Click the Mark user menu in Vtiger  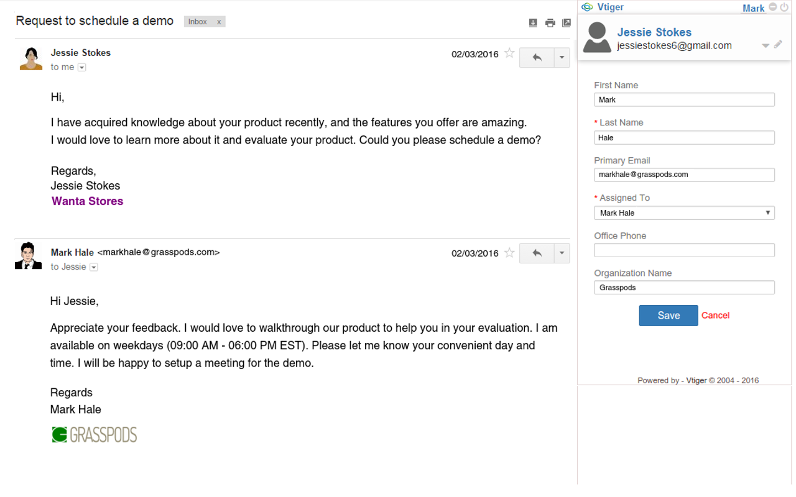pos(753,8)
